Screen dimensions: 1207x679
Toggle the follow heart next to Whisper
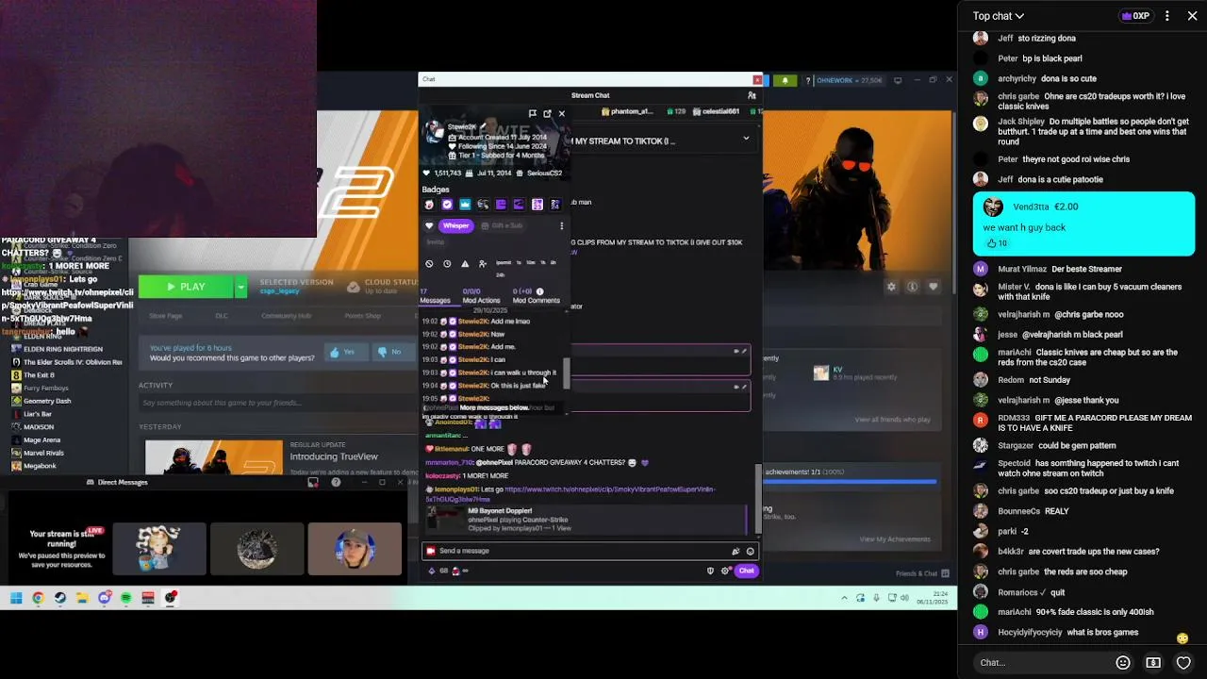[429, 225]
